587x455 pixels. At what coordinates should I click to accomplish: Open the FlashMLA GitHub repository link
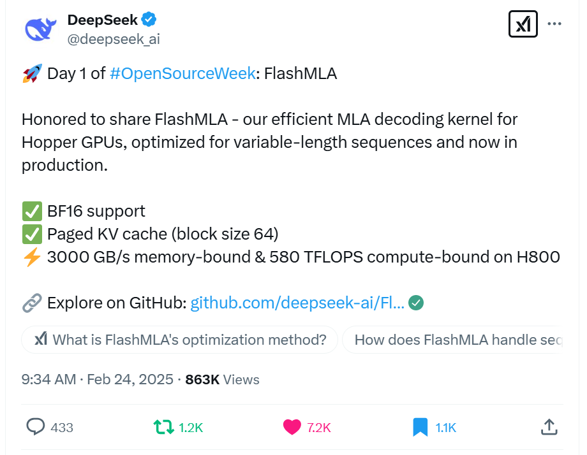(x=298, y=303)
